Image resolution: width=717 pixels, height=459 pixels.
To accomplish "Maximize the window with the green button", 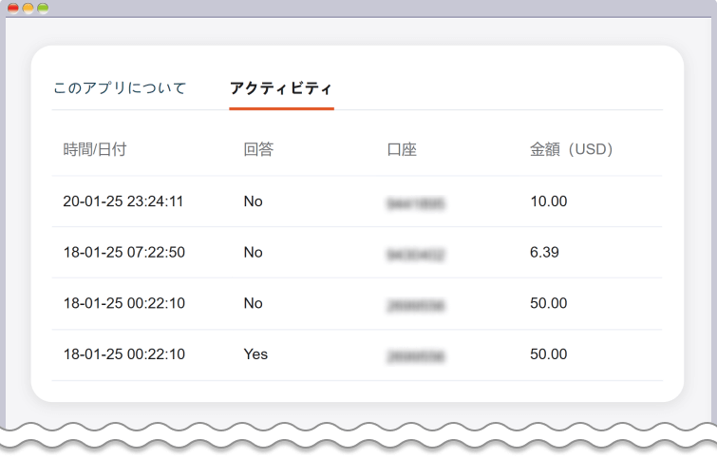I will click(43, 8).
